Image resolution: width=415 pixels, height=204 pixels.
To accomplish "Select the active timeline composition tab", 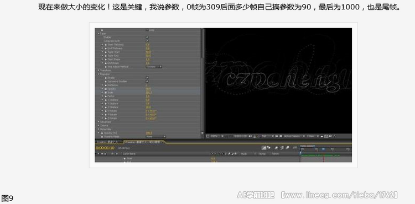I will pyautogui.click(x=144, y=142).
